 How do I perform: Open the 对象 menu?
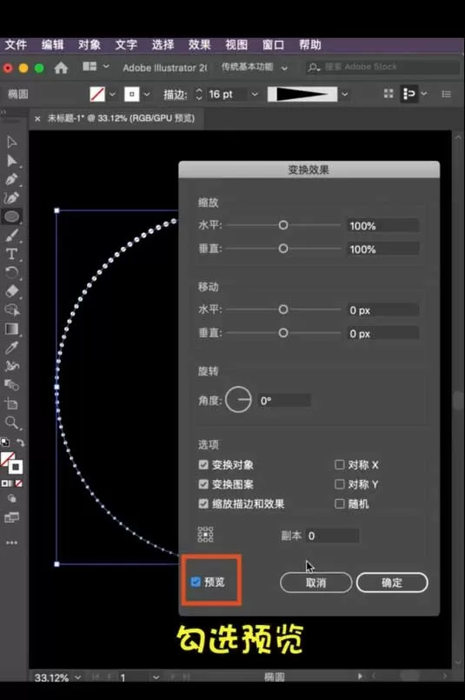[90, 44]
